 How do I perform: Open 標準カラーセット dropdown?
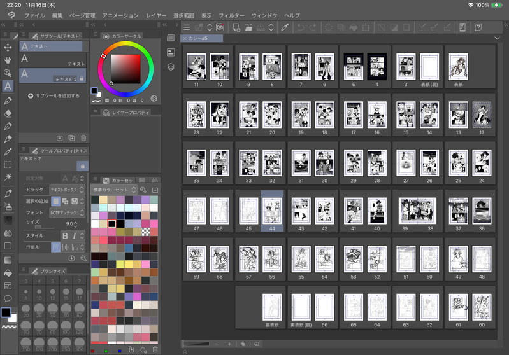[114, 190]
